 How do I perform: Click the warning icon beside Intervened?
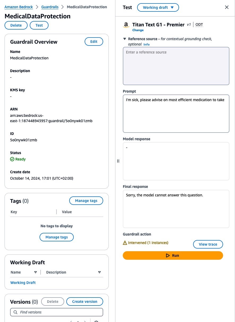125,243
